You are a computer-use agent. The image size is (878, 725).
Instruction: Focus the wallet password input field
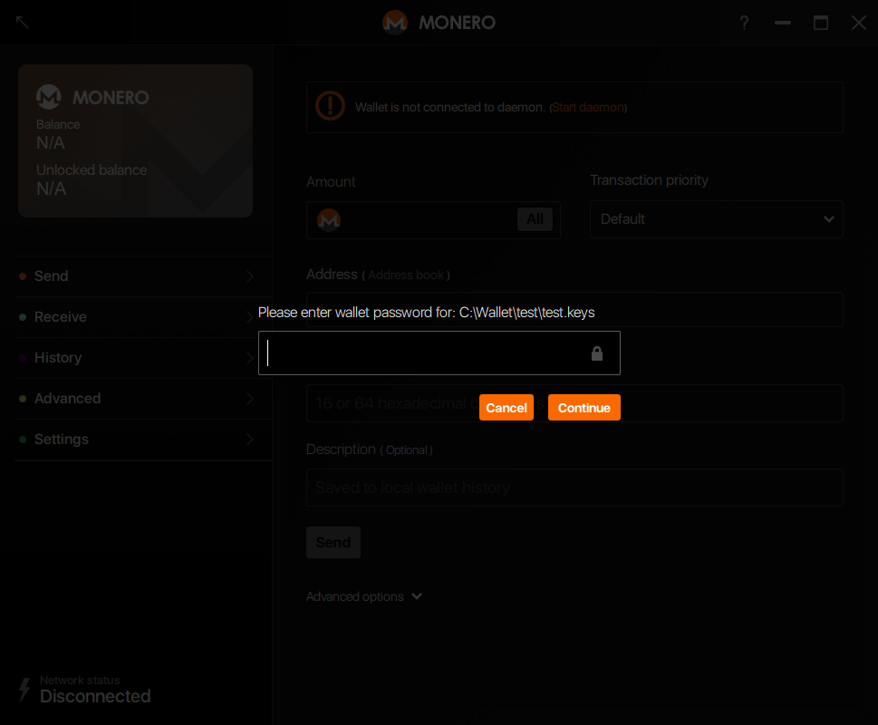click(426, 353)
